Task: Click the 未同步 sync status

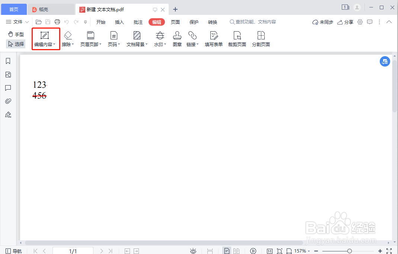Action: (322, 22)
